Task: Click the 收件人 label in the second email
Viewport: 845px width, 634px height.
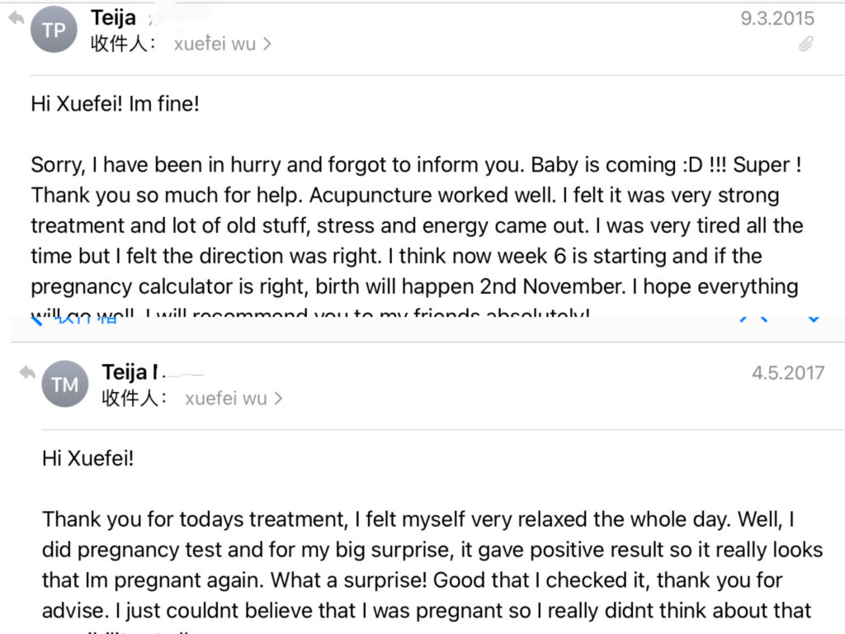Action: point(135,399)
